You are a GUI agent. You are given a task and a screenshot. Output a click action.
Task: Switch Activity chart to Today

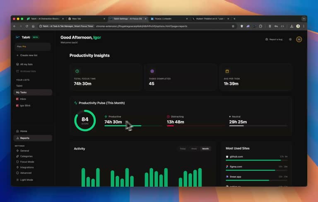pyautogui.click(x=183, y=149)
